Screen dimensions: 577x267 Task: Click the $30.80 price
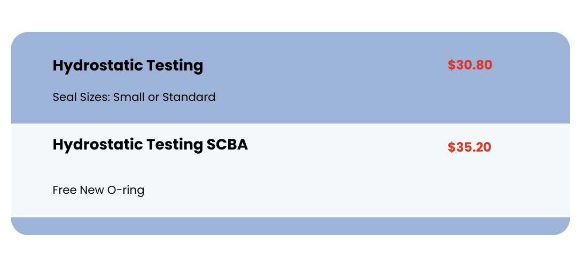[470, 65]
